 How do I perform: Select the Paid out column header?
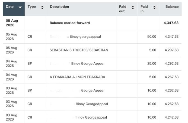click(x=127, y=9)
